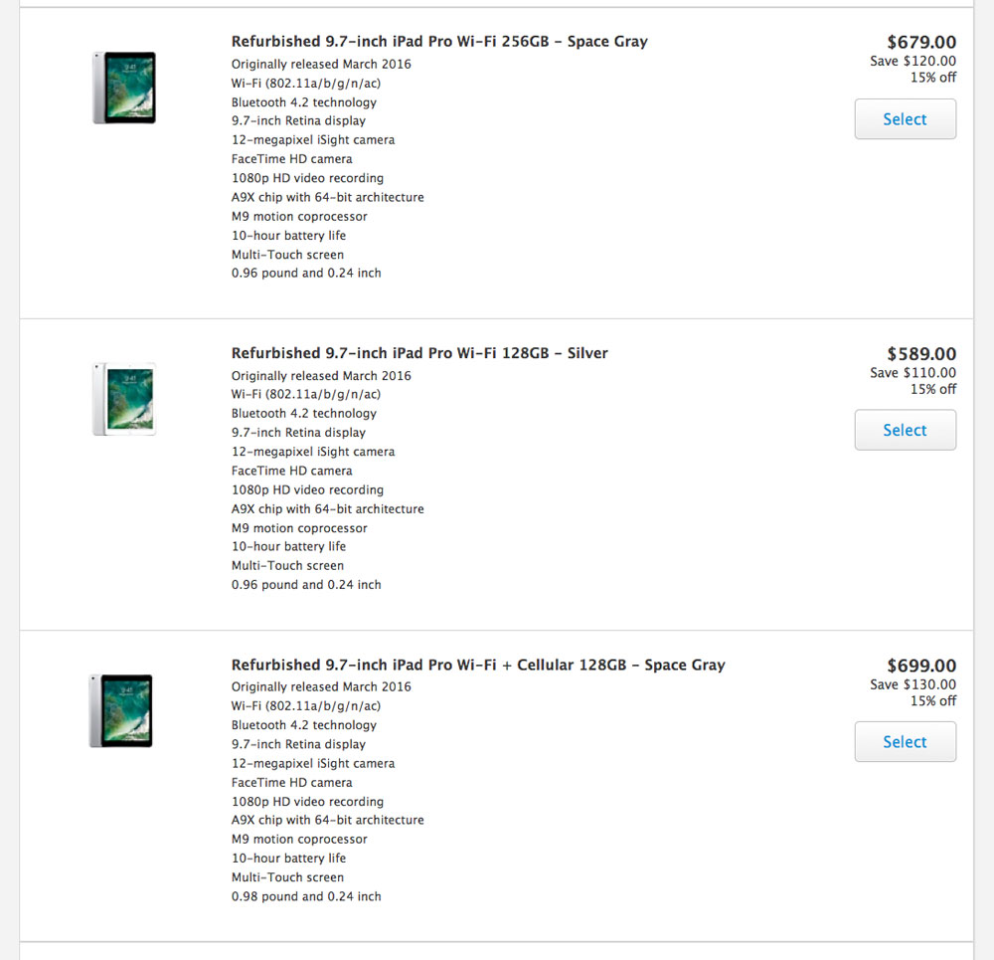
Task: Click the 0.98 pound and 0.24 inch spec
Action: pos(305,895)
